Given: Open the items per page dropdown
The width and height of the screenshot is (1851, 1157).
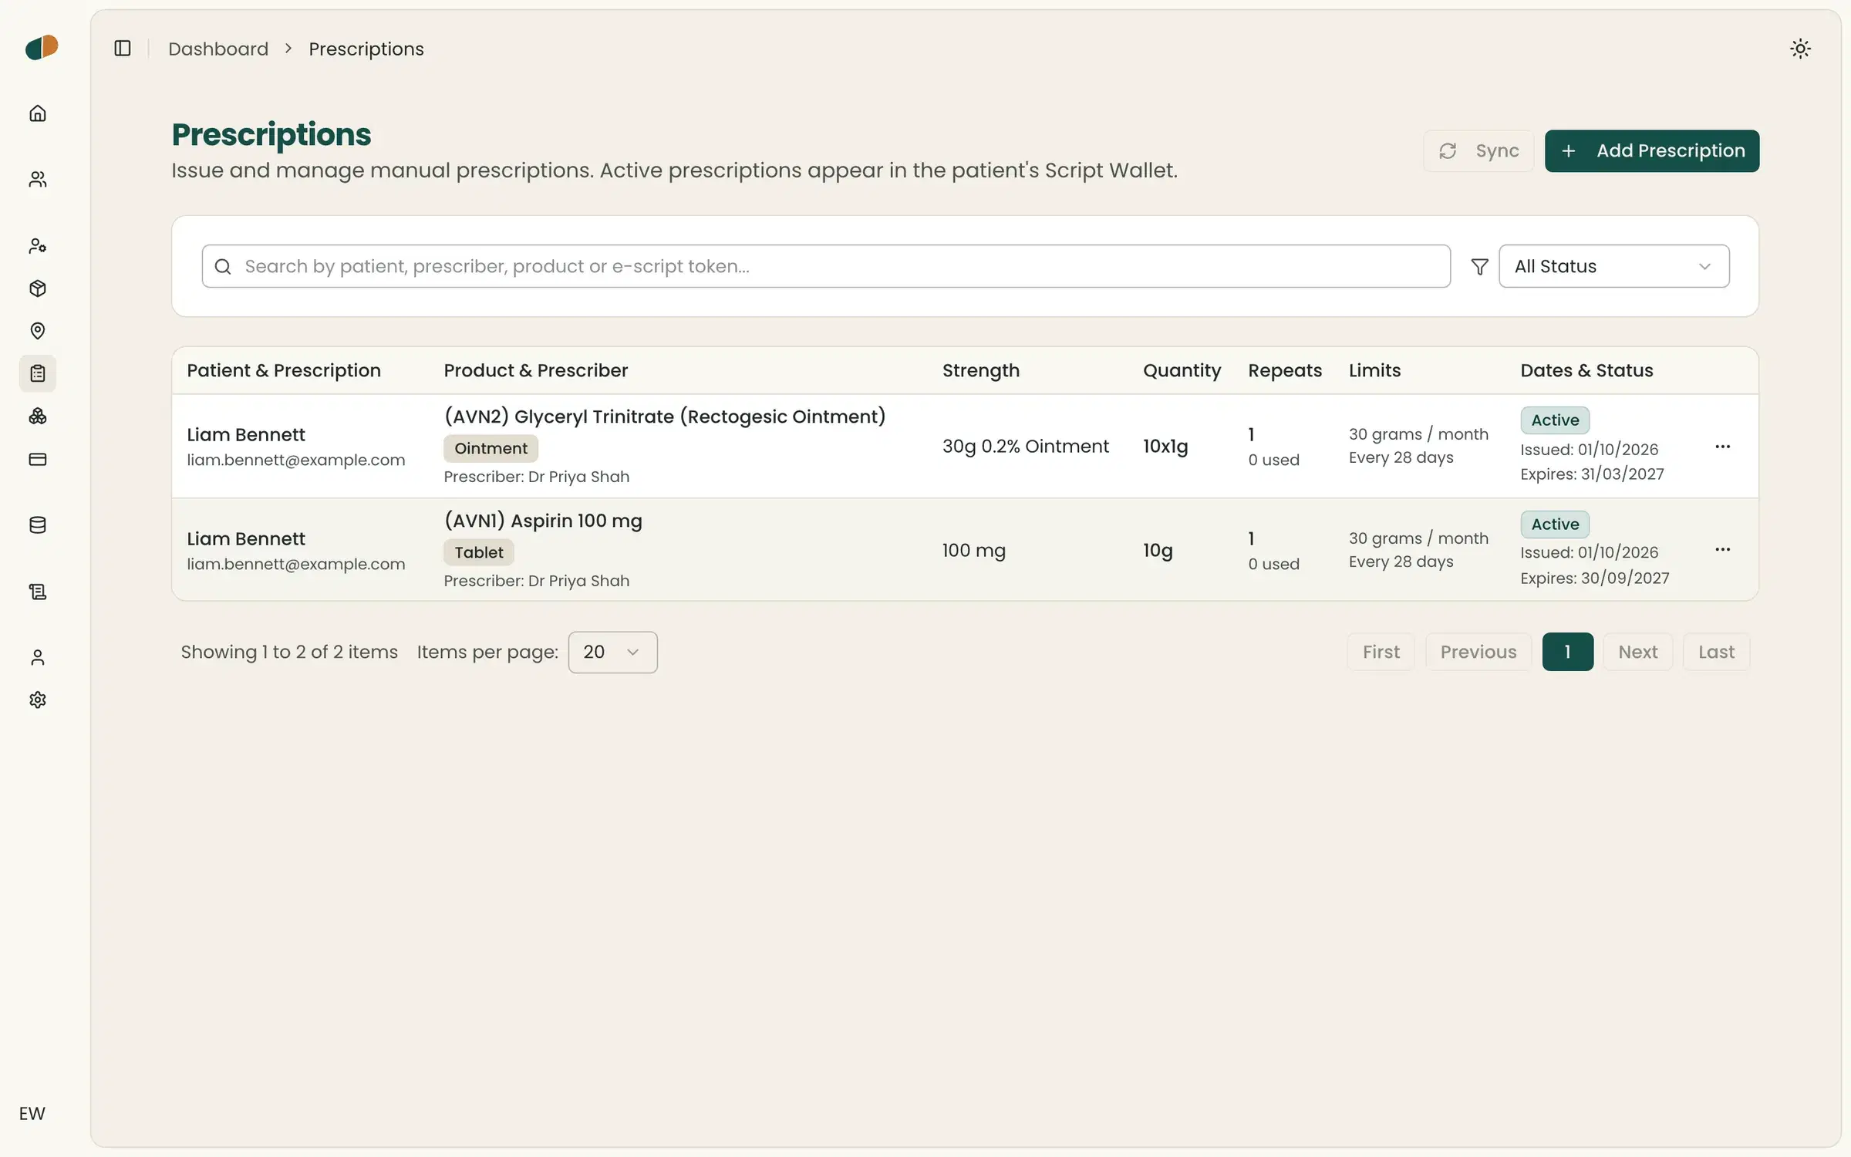Looking at the screenshot, I should point(612,652).
